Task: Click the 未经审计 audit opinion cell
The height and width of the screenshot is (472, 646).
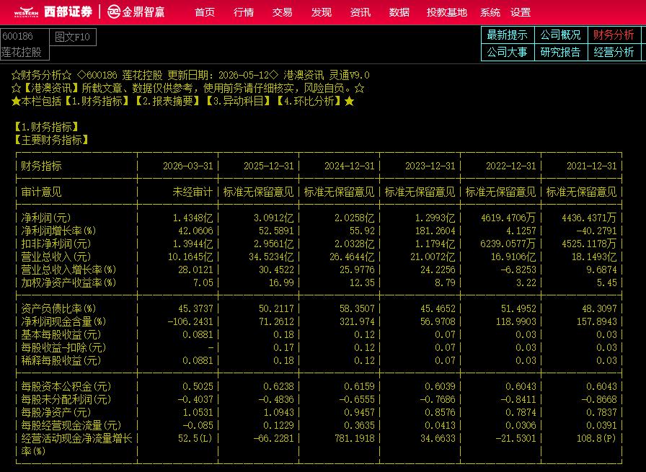Action: click(193, 192)
